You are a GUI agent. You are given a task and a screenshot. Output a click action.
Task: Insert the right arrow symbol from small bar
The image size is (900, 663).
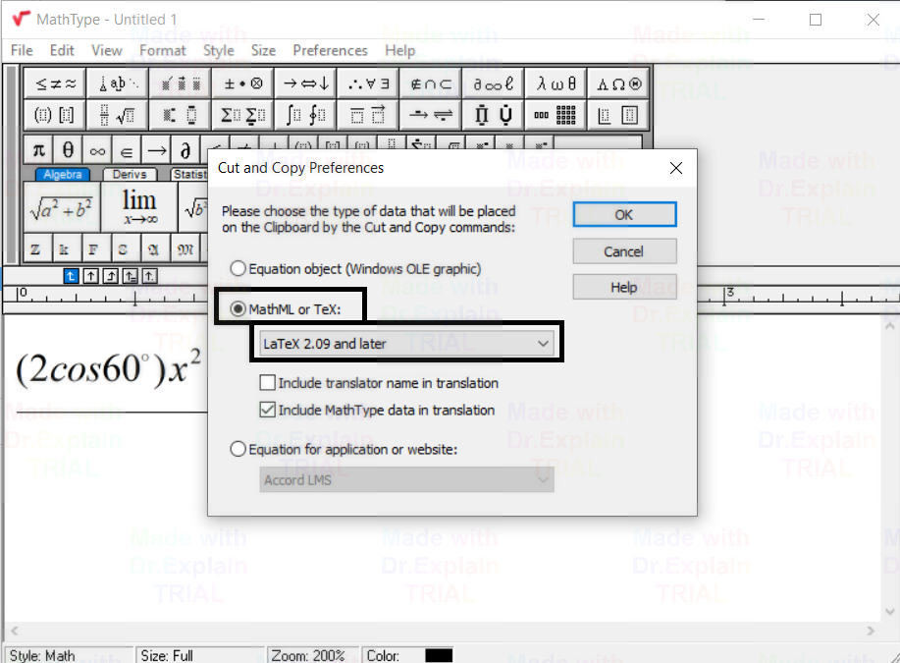tap(156, 150)
